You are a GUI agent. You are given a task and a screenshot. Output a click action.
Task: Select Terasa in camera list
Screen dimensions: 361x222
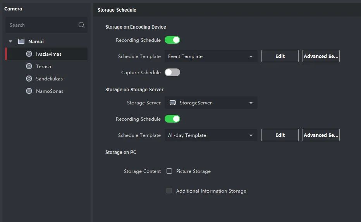pos(43,67)
